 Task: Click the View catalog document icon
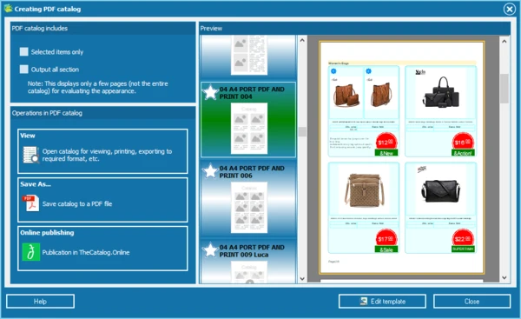pos(30,155)
